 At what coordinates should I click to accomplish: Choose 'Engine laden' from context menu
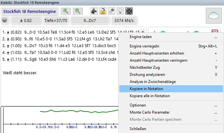tap(140, 37)
